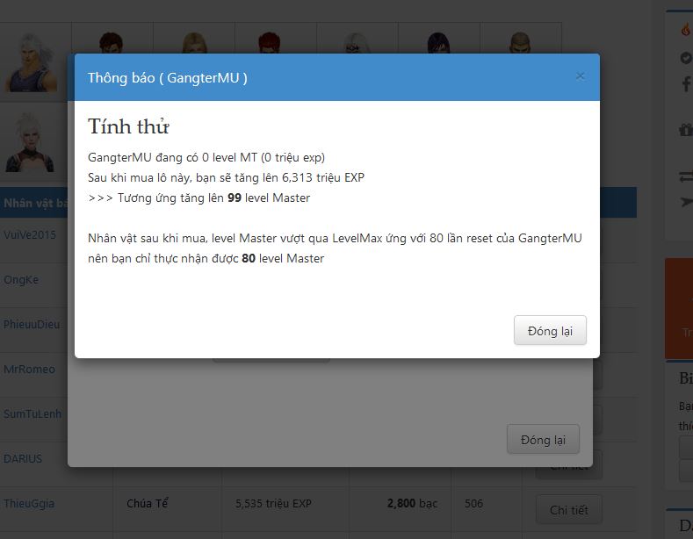Image resolution: width=693 pixels, height=539 pixels.
Task: Open DARIUS character link
Action: tap(23, 458)
